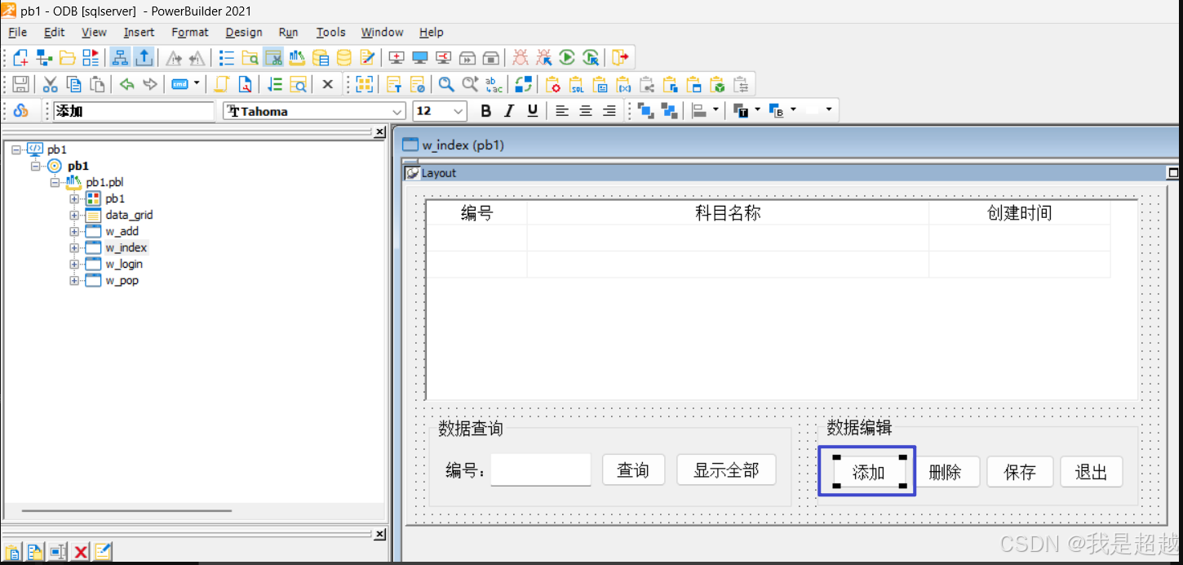Image resolution: width=1183 pixels, height=565 pixels.
Task: Switch to the Layout tab
Action: pyautogui.click(x=437, y=172)
